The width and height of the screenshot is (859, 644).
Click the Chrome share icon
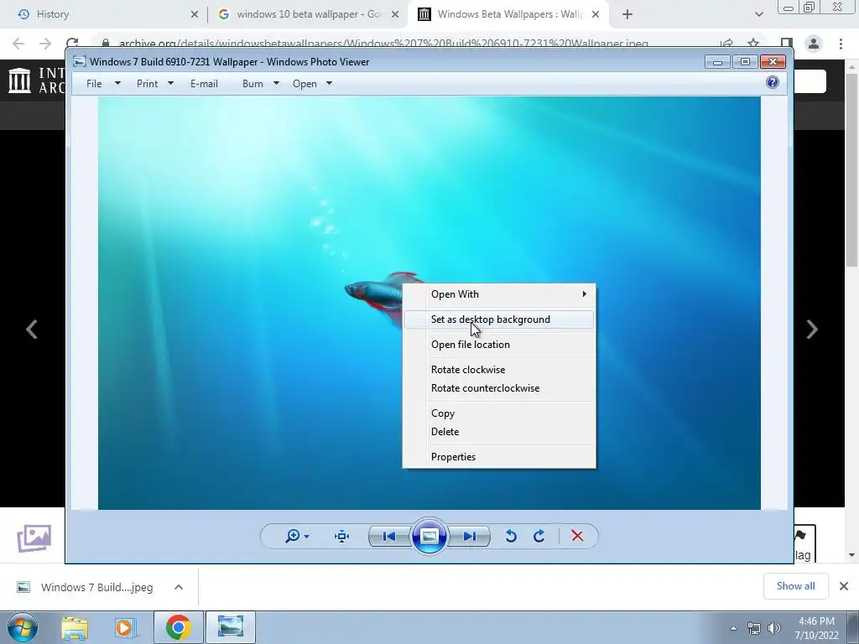tap(726, 44)
